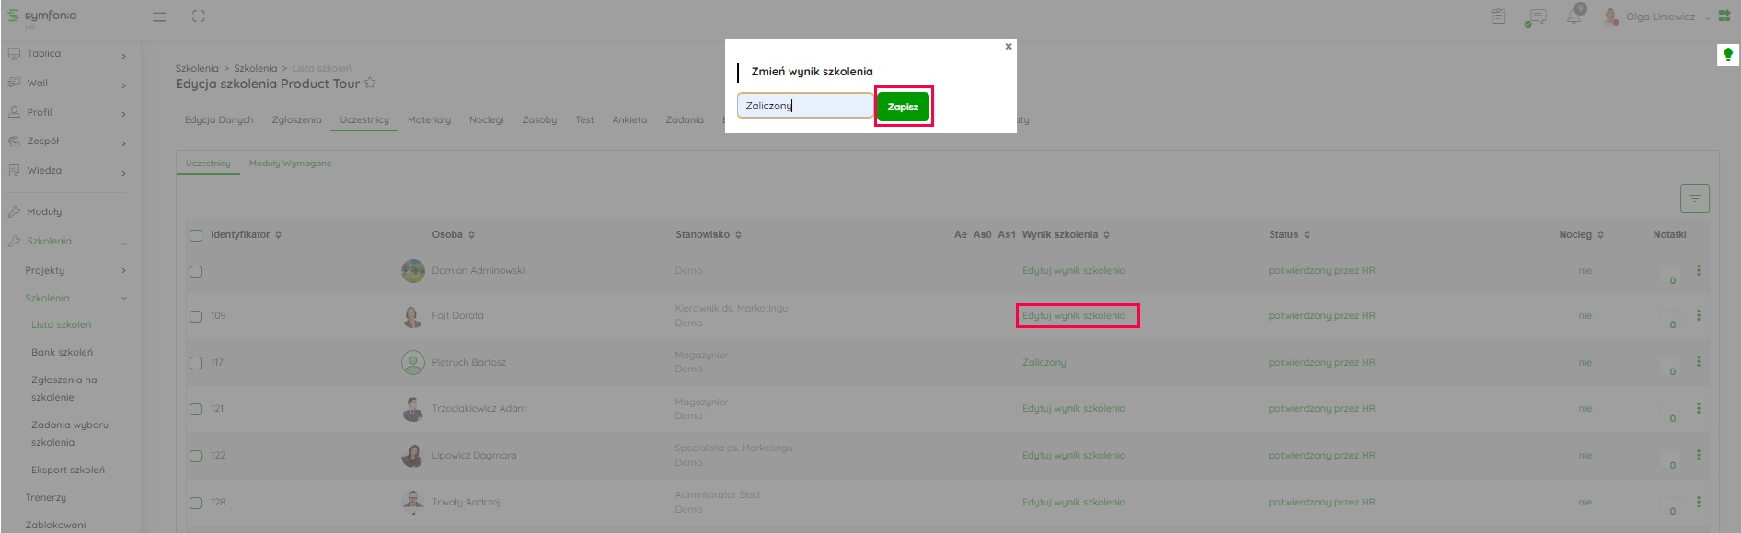Click the training result input field

click(804, 106)
